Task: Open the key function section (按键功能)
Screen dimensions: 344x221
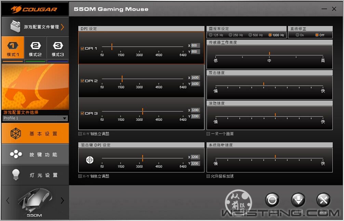Action: [35, 154]
